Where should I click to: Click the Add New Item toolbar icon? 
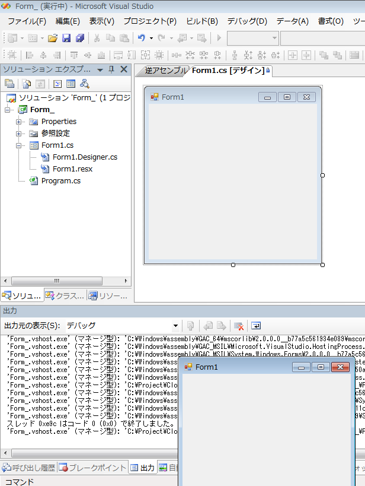pos(33,38)
